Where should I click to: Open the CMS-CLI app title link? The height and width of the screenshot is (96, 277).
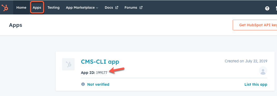click(100, 62)
